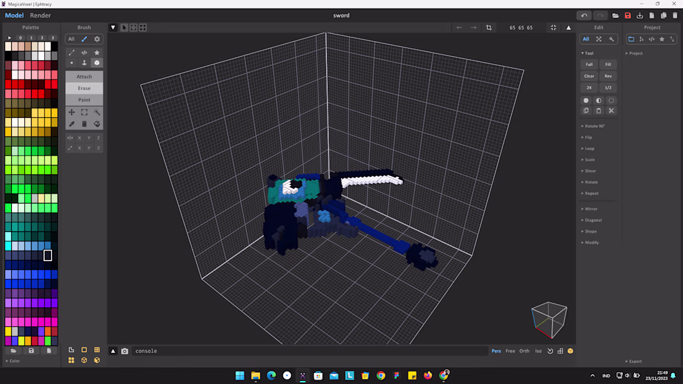This screenshot has height=384, width=683.
Task: Select the color picker eyedropper tool
Action: click(71, 124)
